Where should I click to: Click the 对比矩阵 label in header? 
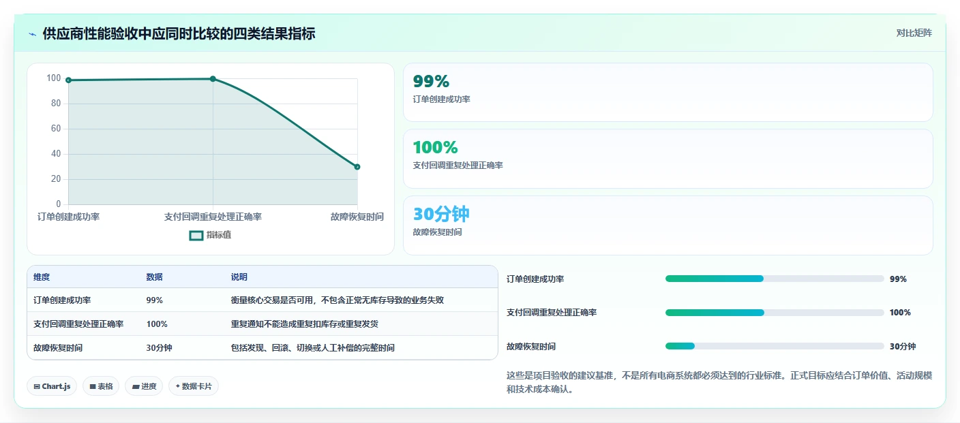click(914, 33)
